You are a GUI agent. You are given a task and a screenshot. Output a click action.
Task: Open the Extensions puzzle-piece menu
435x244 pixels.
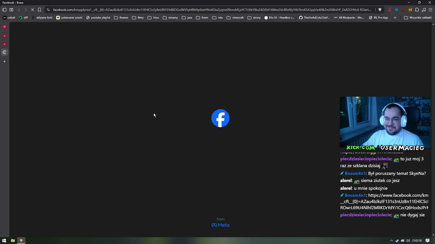[417, 10]
